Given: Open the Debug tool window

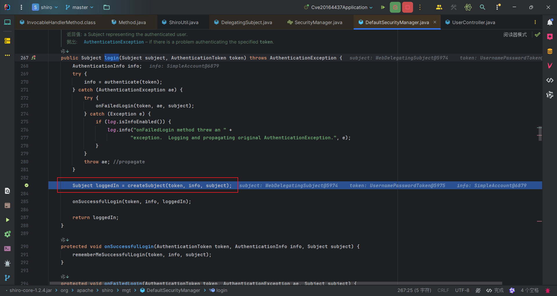Looking at the screenshot, I should (7, 263).
